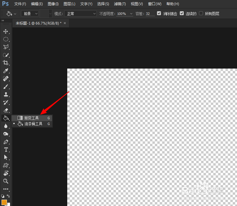237x206 pixels.
Task: Expand the toolbar with double-arrow icon
Action: coord(3,21)
